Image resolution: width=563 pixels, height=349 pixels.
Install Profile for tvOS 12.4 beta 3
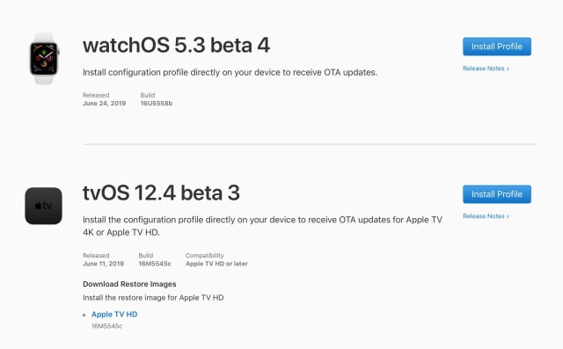tap(496, 194)
